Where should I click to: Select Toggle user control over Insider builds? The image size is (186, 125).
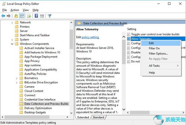[x=155, y=34]
